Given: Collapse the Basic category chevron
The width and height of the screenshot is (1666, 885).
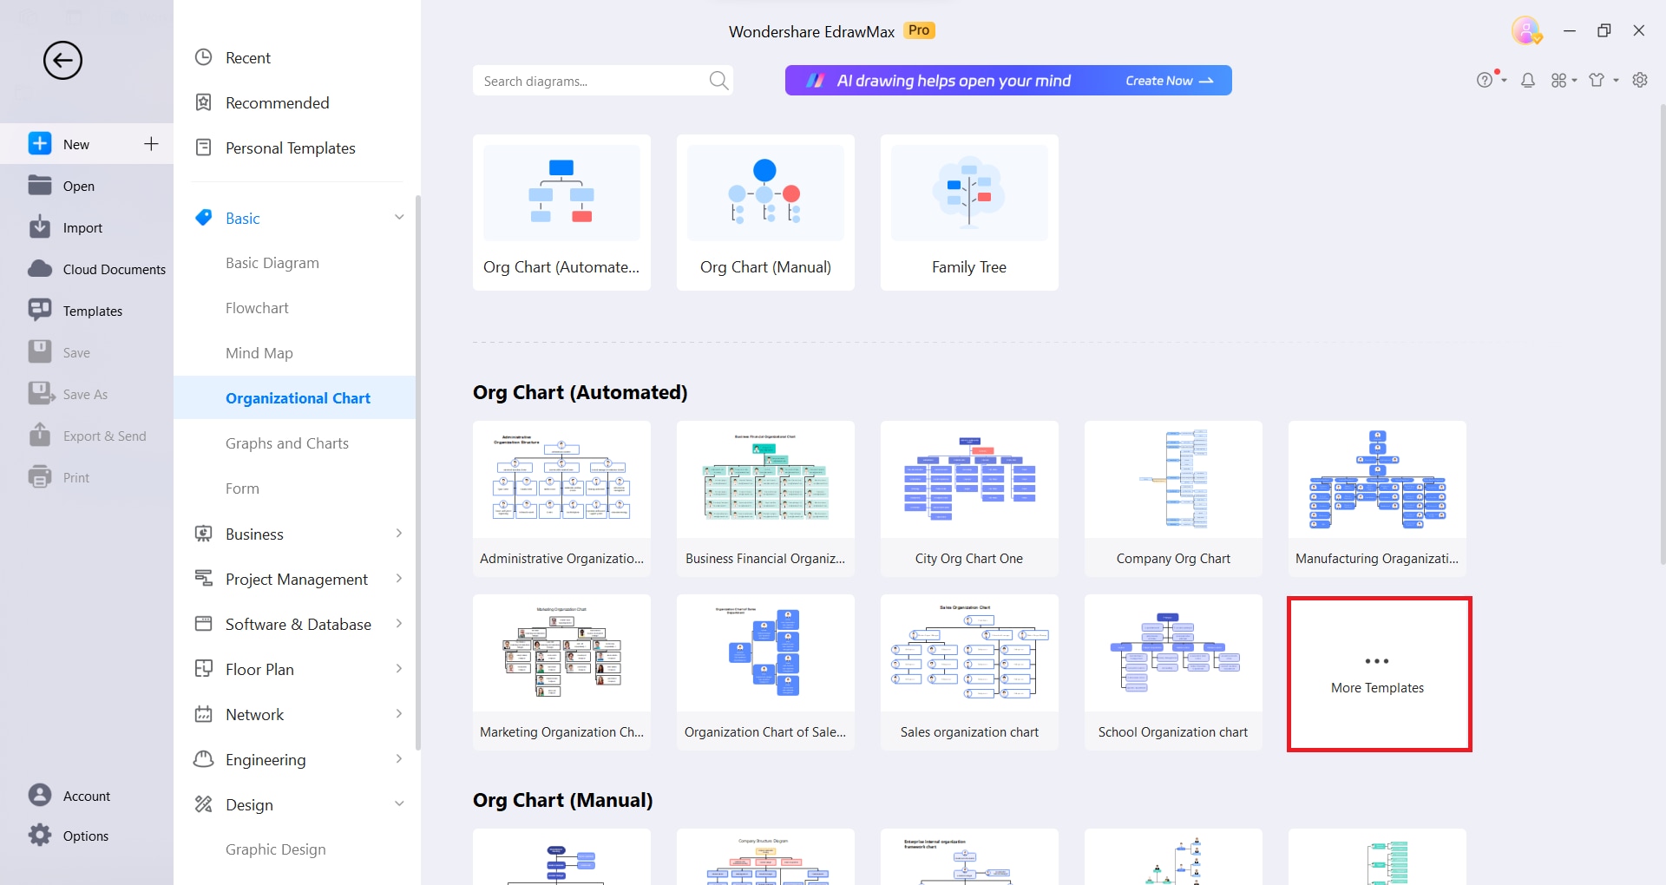Looking at the screenshot, I should pos(399,218).
